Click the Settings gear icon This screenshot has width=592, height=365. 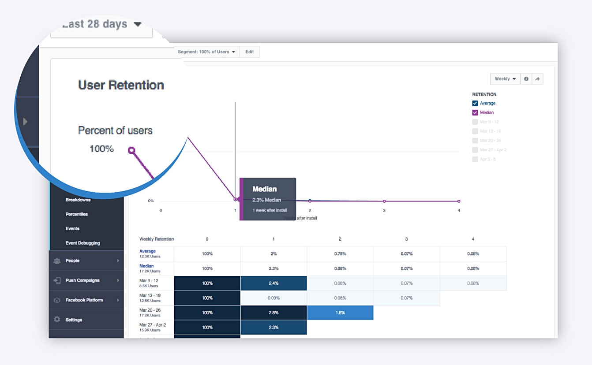pyautogui.click(x=57, y=320)
